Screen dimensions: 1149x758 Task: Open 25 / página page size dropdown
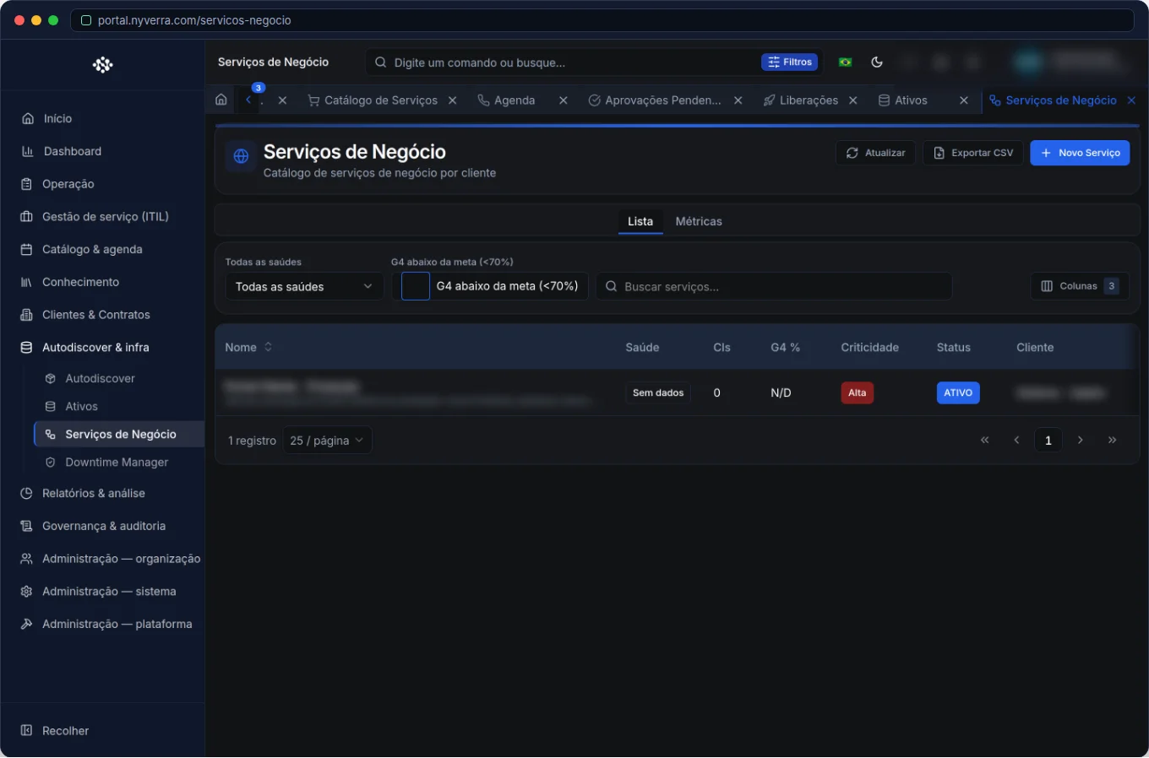(x=327, y=441)
